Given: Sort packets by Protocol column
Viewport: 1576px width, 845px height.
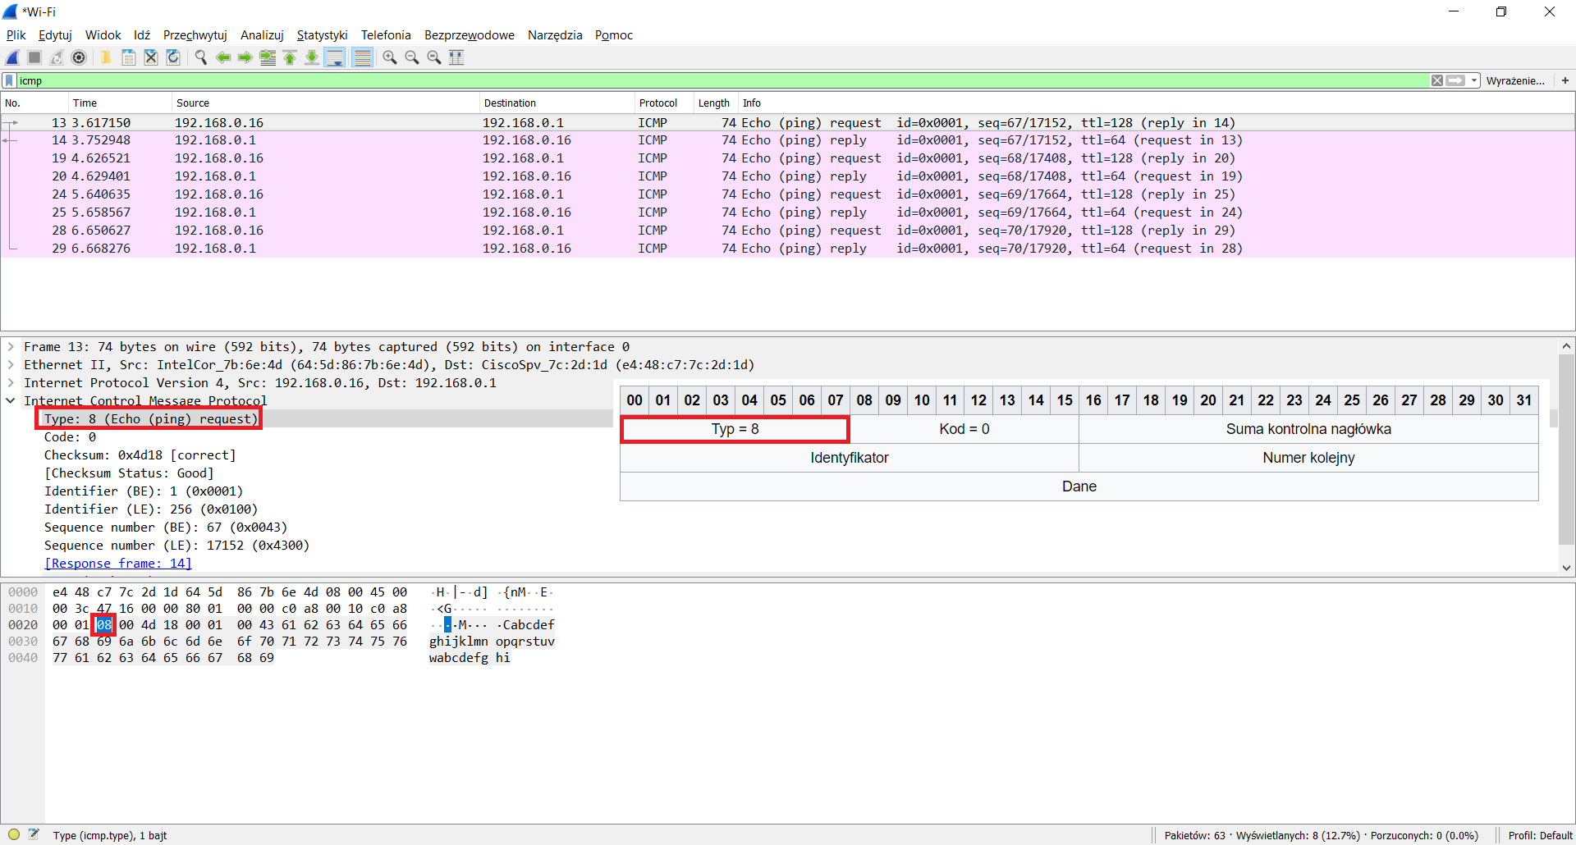Looking at the screenshot, I should 664,103.
